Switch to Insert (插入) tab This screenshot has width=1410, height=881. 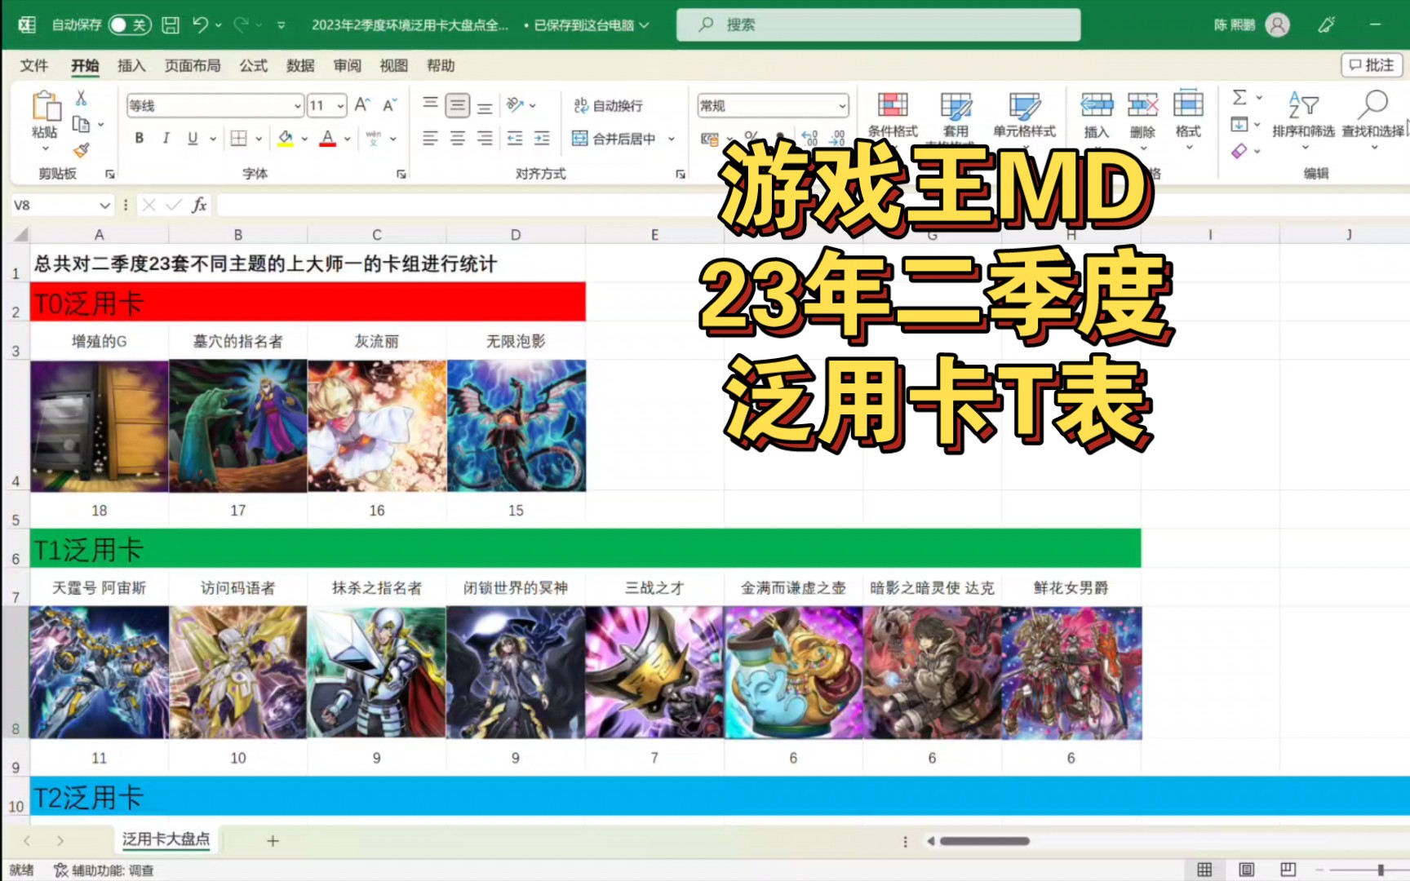[x=131, y=65]
